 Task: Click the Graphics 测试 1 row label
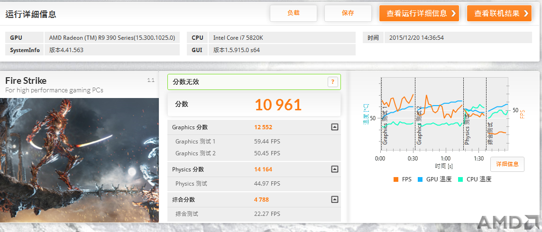point(196,141)
